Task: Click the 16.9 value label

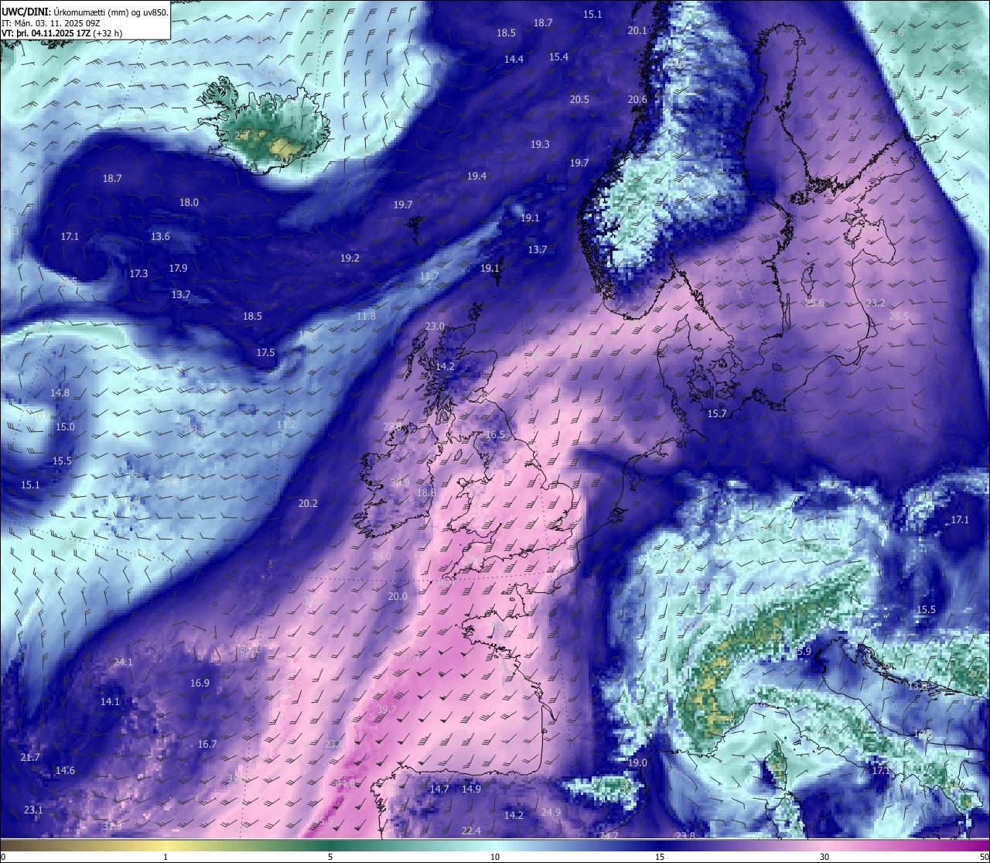Action: pos(200,683)
